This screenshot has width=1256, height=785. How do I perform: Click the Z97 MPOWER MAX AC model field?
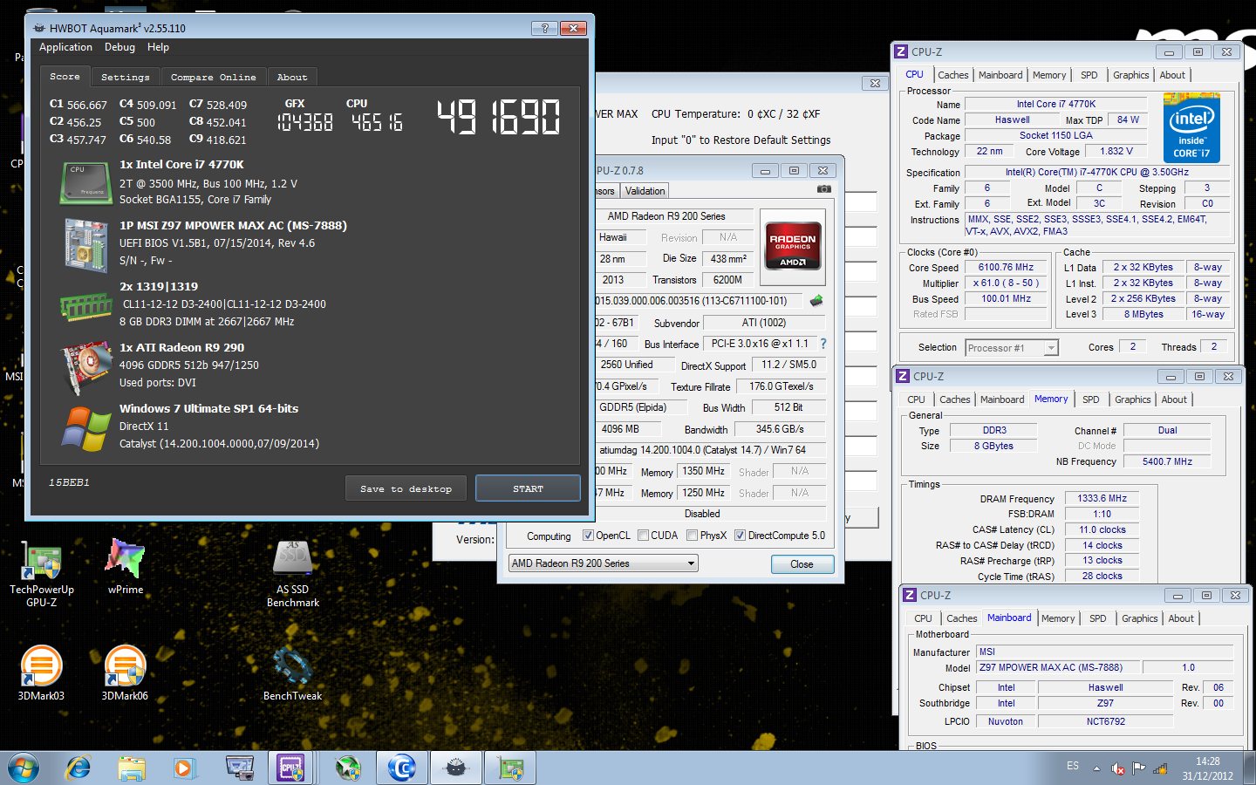[x=1056, y=667]
